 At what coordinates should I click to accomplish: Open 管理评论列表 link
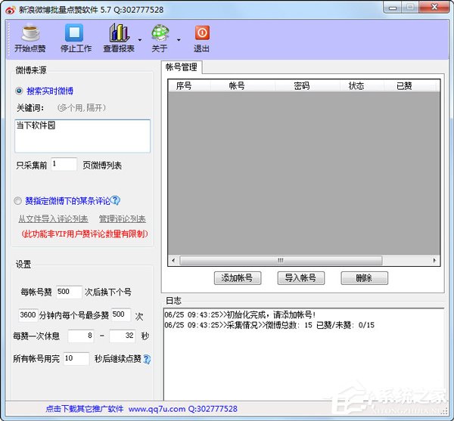(122, 218)
